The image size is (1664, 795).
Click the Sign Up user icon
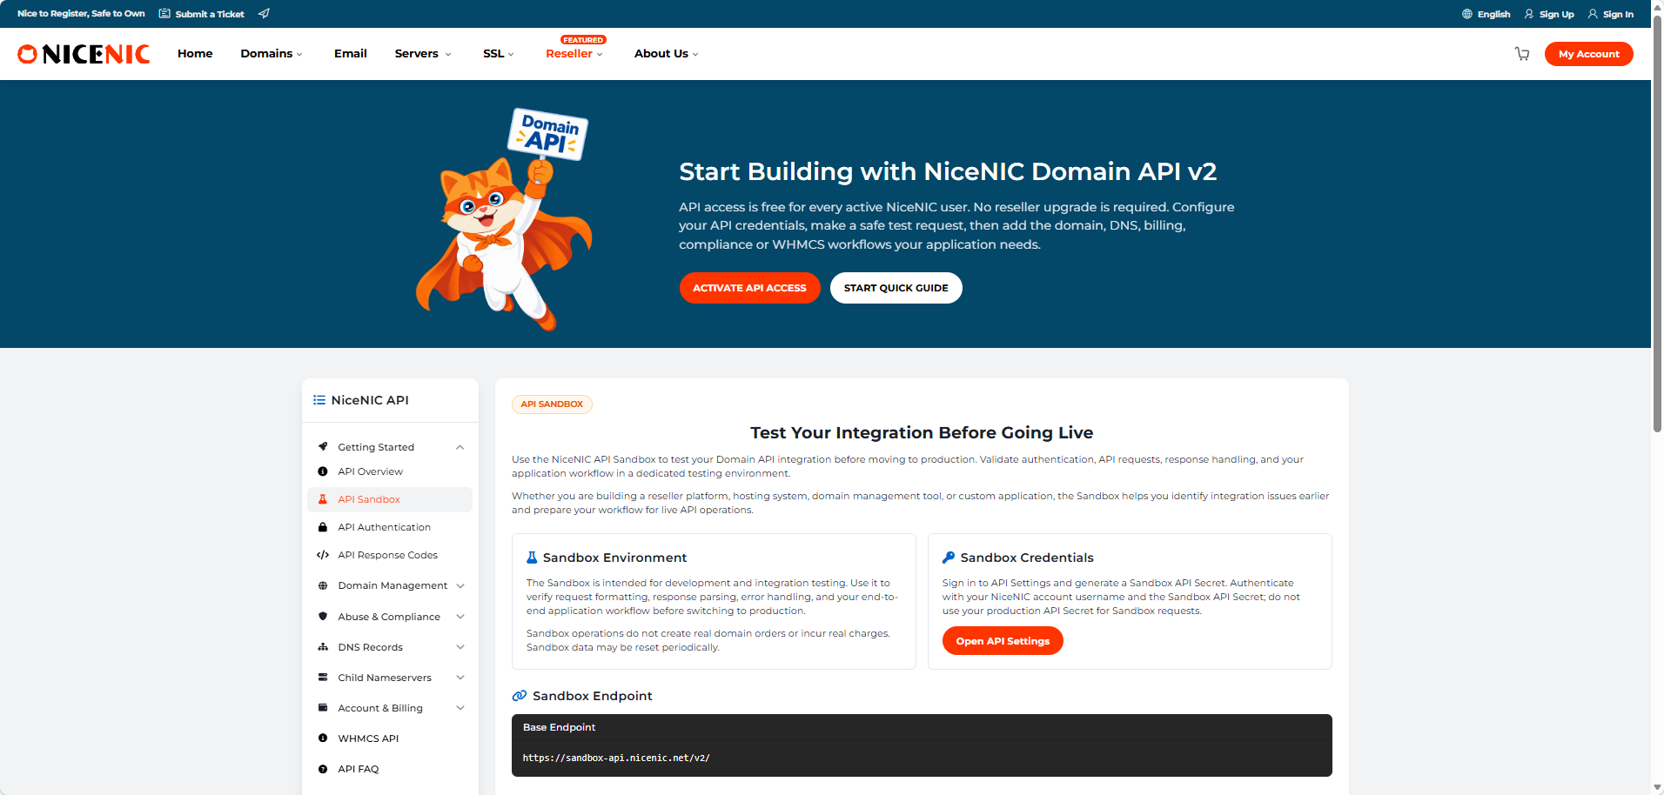[1529, 14]
